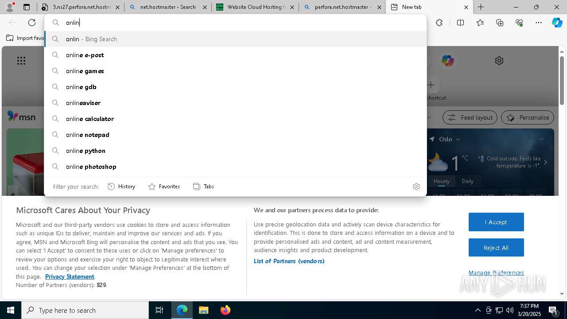Click the Windows Start button
The height and width of the screenshot is (319, 567).
(x=11, y=310)
